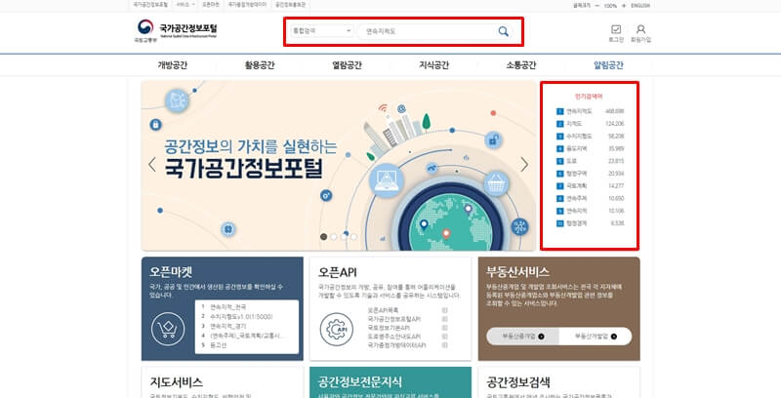Click the small icon beside 오픈API목록
The width and height of the screenshot is (781, 398).
445,310
